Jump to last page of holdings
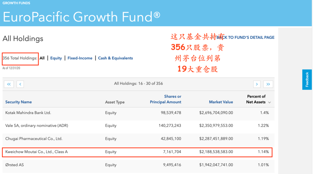The image size is (313, 174). click(268, 84)
